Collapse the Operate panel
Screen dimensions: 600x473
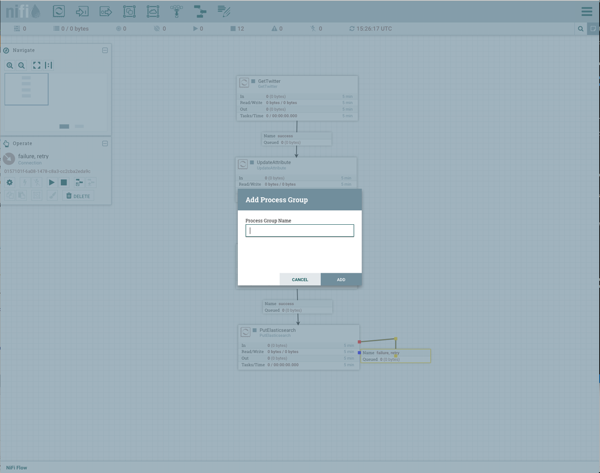coord(105,143)
